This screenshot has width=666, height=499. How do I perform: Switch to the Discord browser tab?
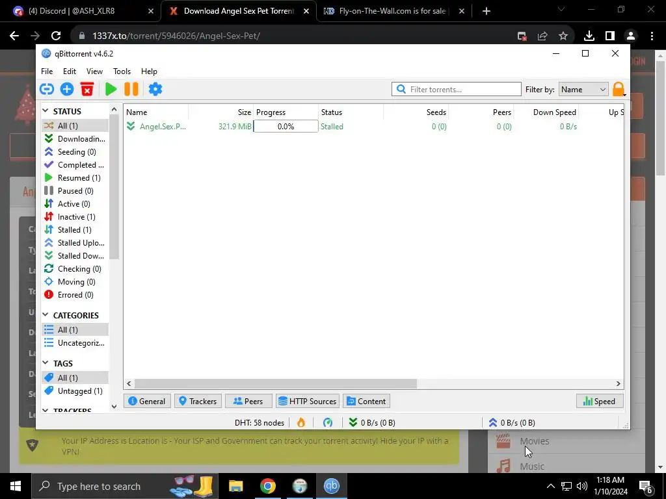click(x=81, y=11)
